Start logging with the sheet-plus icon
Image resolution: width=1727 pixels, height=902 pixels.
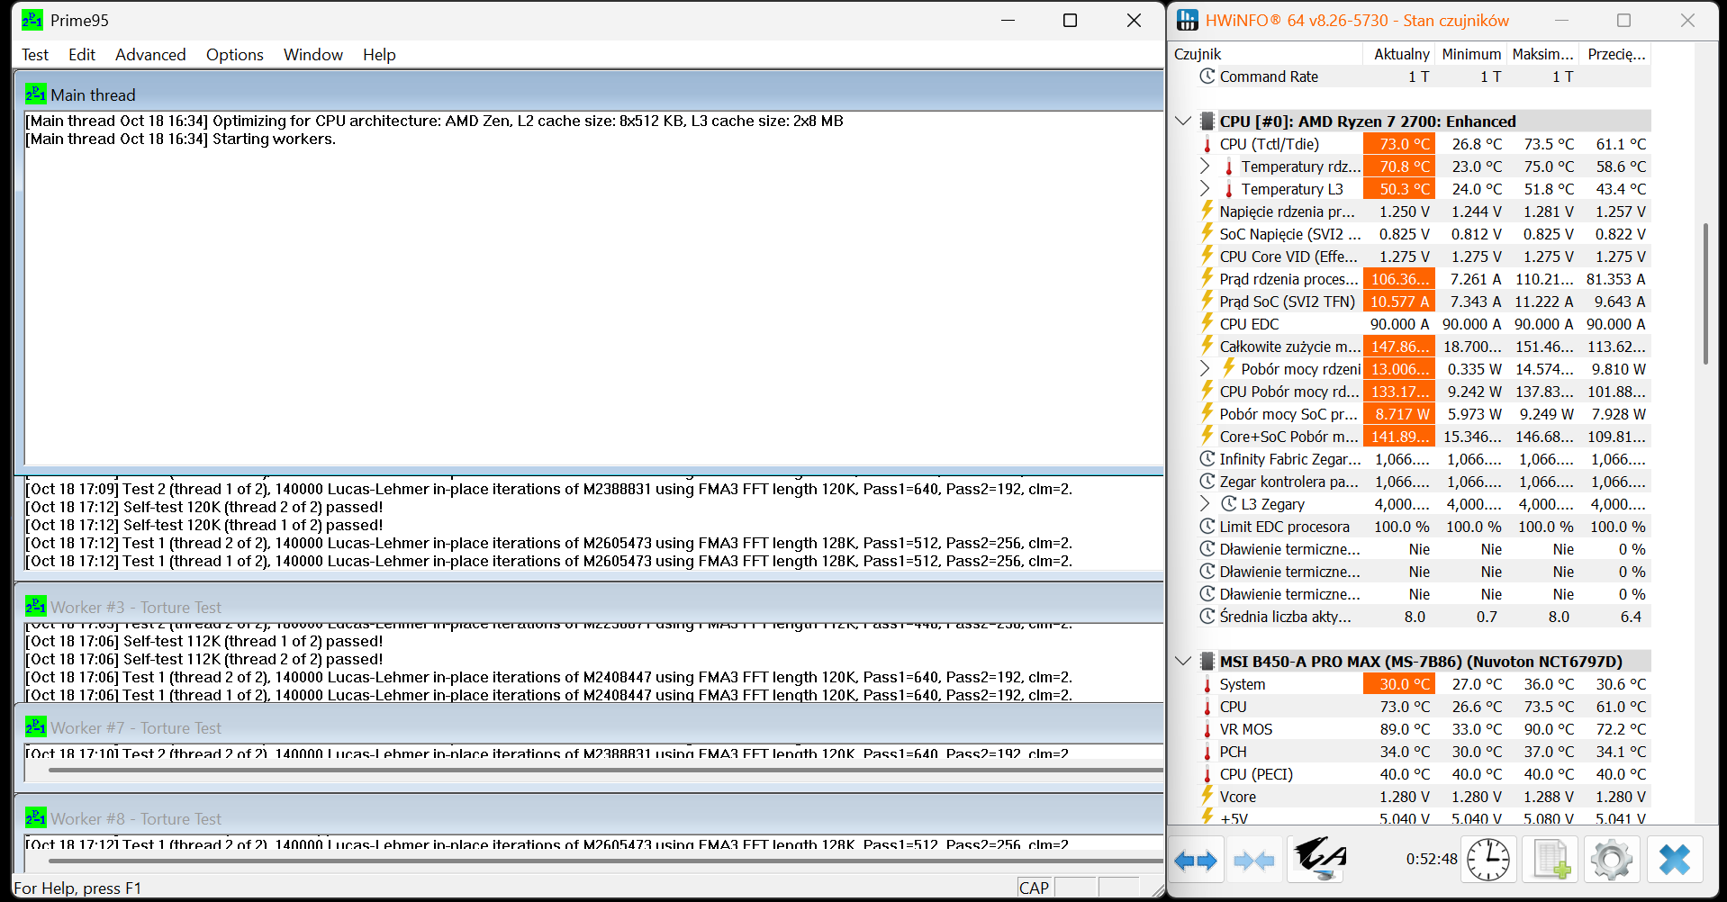pyautogui.click(x=1551, y=860)
